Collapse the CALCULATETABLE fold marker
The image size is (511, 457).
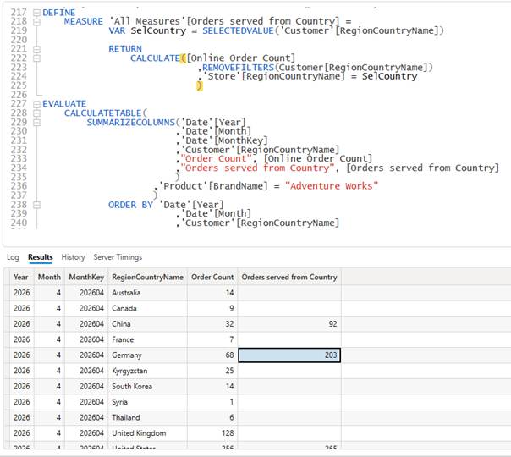37,113
